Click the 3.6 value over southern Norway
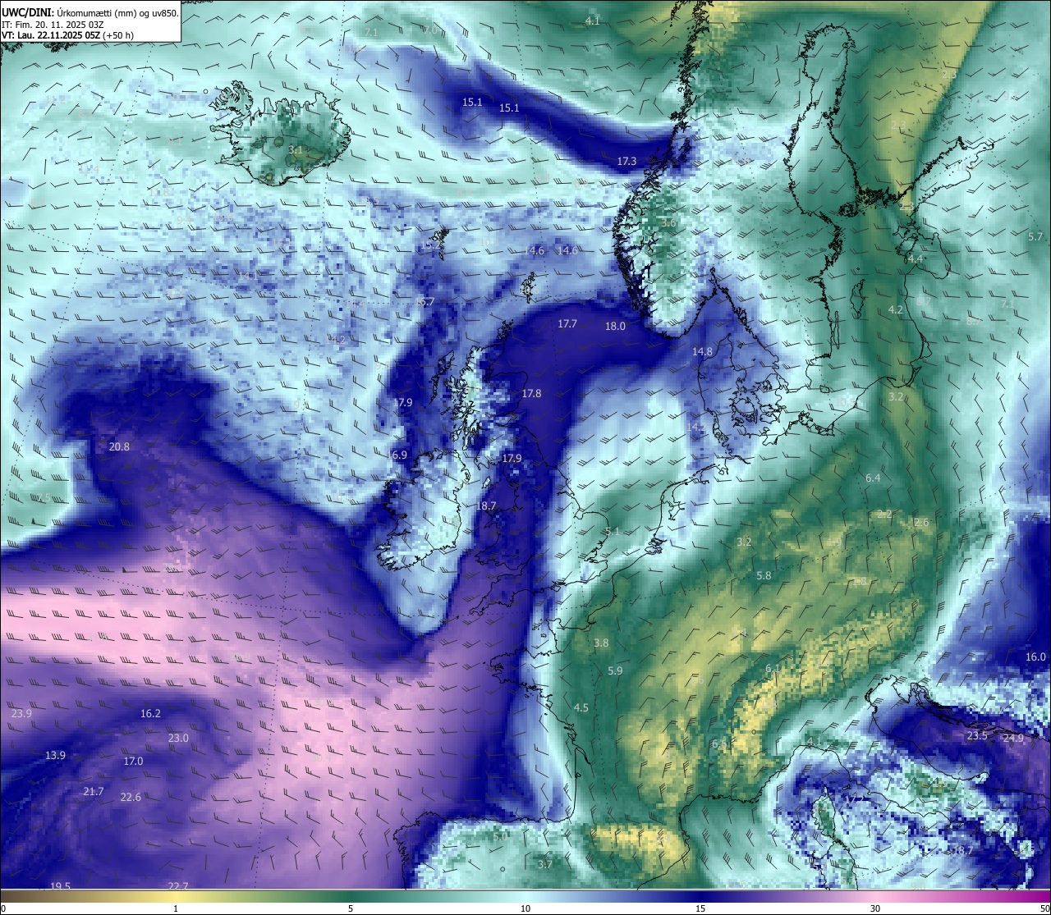1051x915 pixels. coord(668,223)
